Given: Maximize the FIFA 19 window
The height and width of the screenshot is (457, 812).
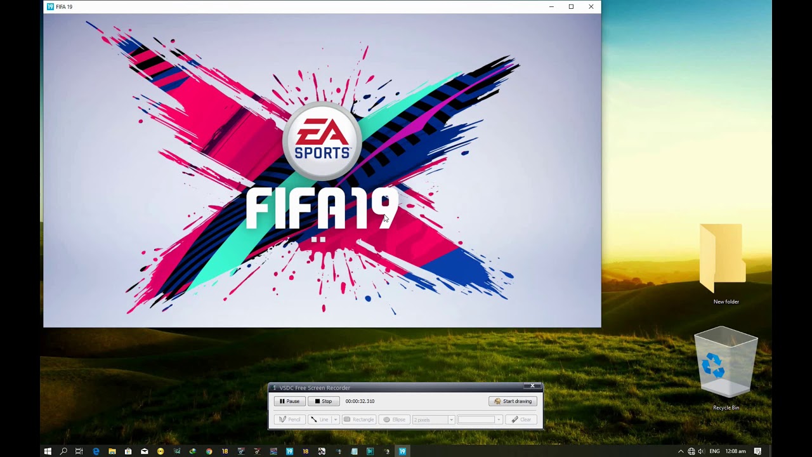Looking at the screenshot, I should [x=571, y=6].
